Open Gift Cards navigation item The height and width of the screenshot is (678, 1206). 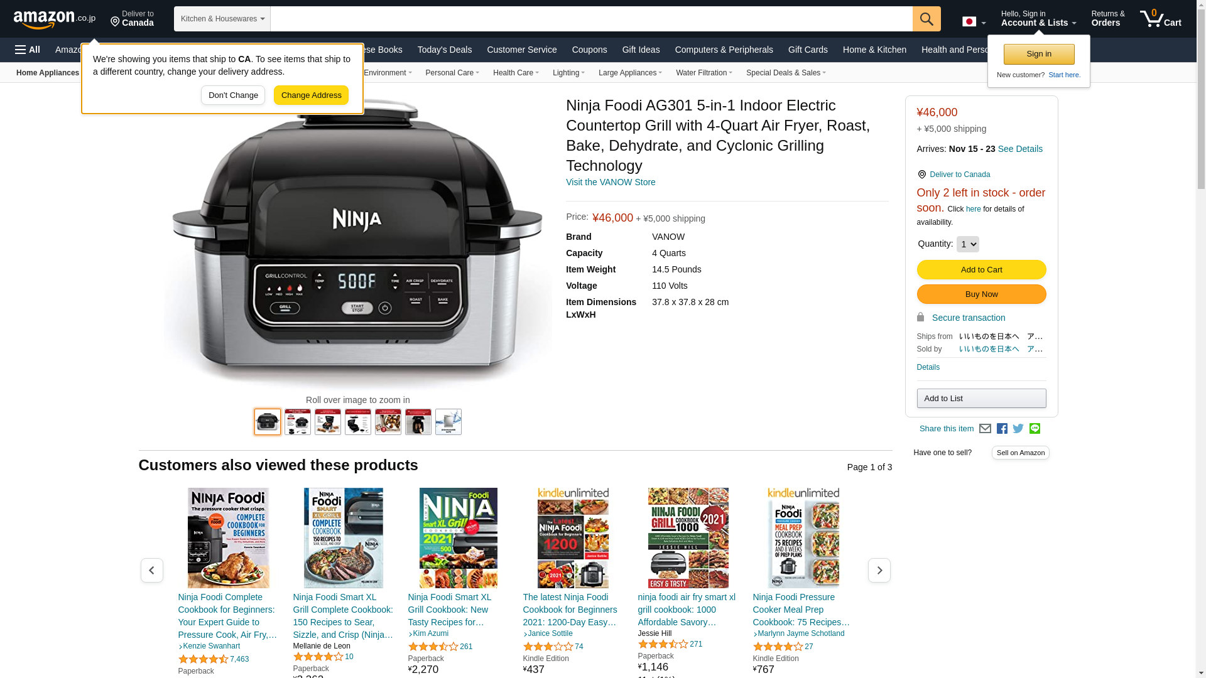[808, 50]
